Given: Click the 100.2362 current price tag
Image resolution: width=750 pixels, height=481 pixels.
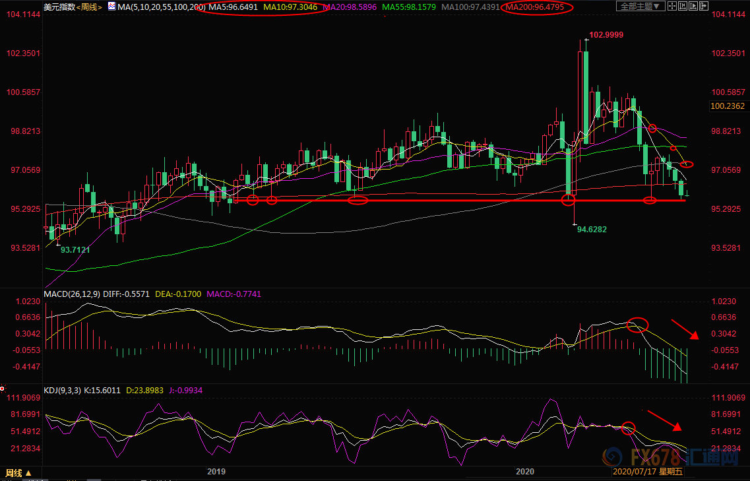Looking at the screenshot, I should point(728,106).
